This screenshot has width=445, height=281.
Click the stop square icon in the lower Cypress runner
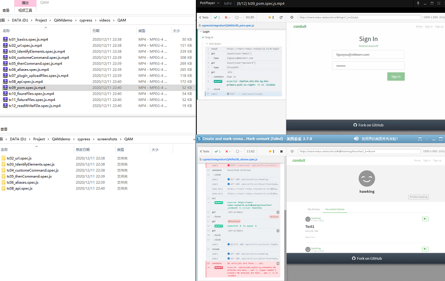281,151
